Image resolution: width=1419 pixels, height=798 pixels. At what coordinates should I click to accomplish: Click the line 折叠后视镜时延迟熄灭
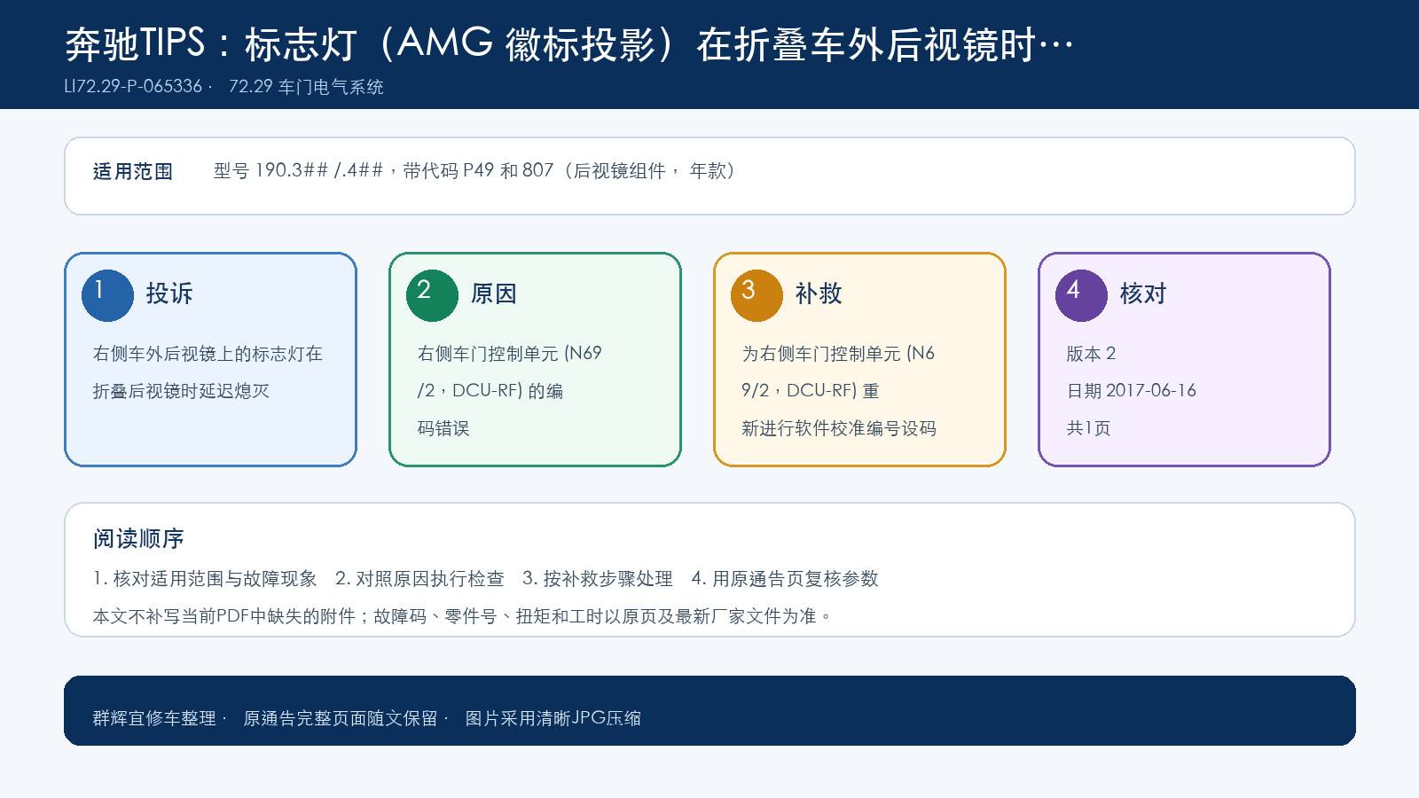181,391
